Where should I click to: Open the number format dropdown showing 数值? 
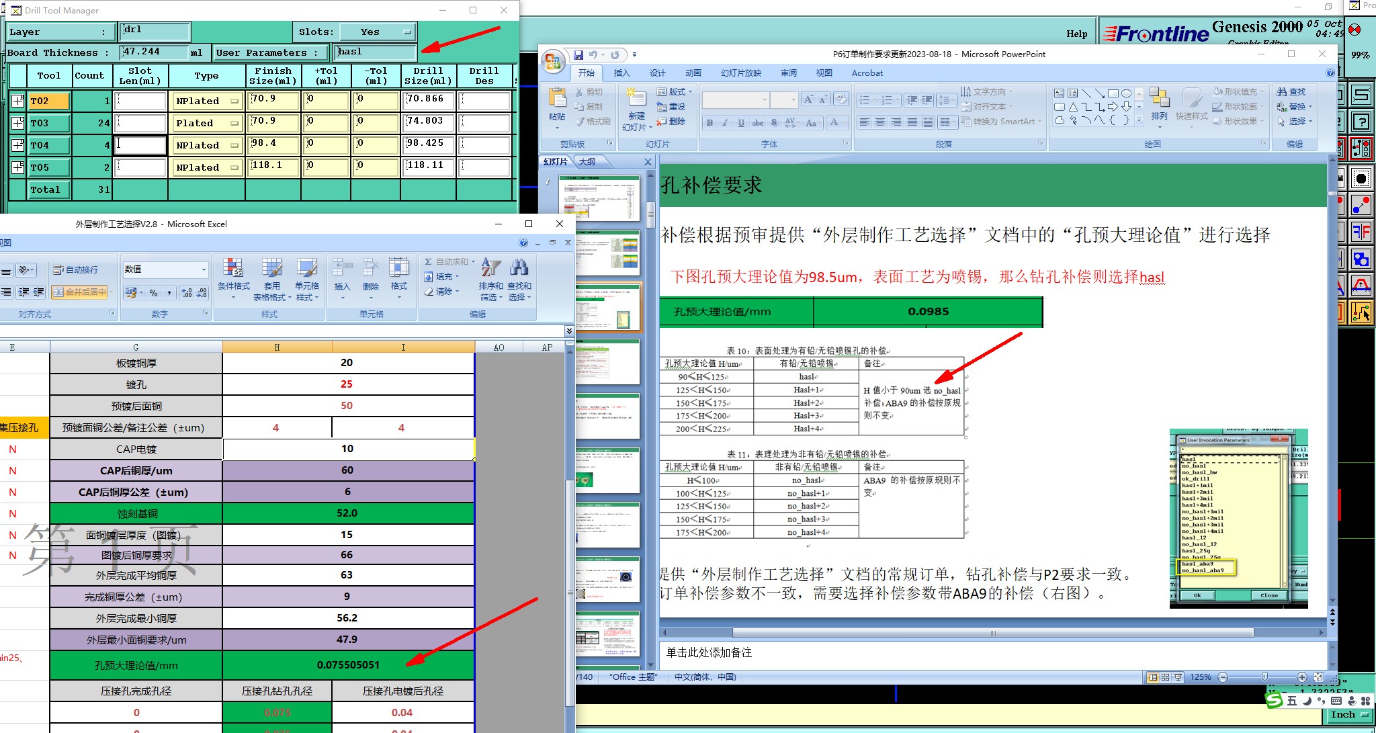(x=204, y=269)
